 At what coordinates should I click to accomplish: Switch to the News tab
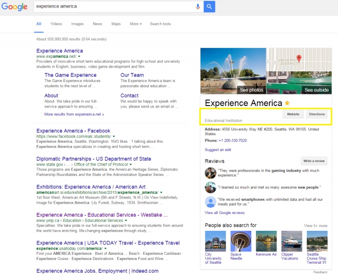pos(98,24)
